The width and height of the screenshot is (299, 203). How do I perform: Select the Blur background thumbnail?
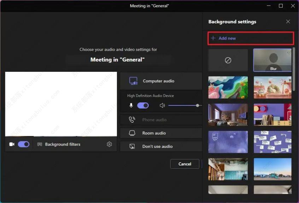[x=272, y=60]
